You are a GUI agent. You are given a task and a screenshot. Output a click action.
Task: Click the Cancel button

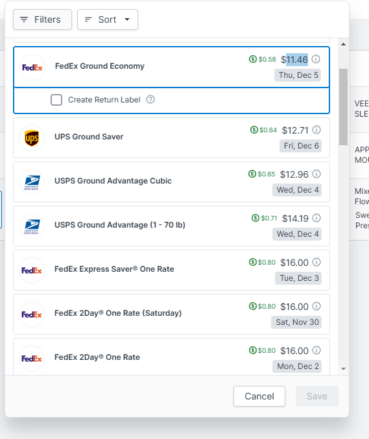[259, 396]
